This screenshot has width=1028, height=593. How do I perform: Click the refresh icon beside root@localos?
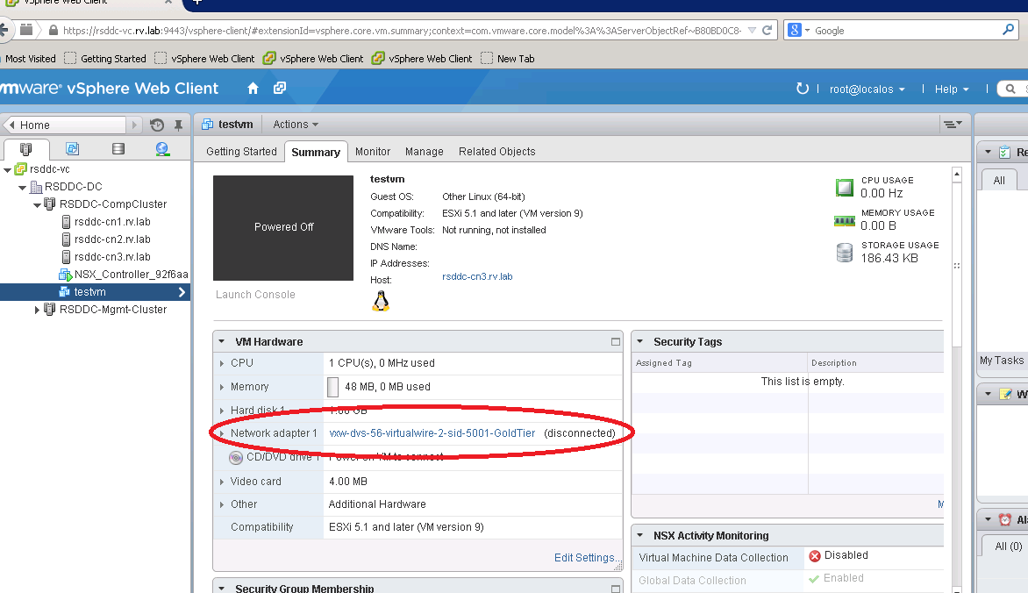[802, 89]
